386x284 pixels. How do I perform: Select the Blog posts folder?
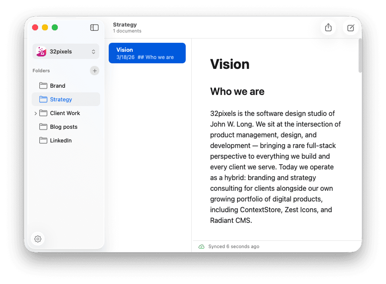point(63,127)
